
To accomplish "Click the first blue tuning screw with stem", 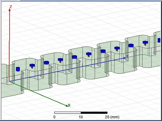I will coord(32,66).
